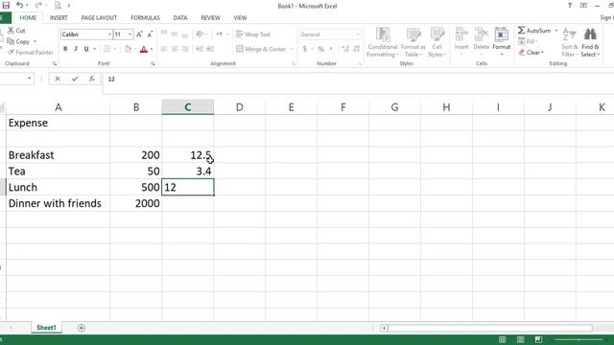Image resolution: width=614 pixels, height=345 pixels.
Task: Open Merge & Center dropdown arrow
Action: [x=292, y=49]
